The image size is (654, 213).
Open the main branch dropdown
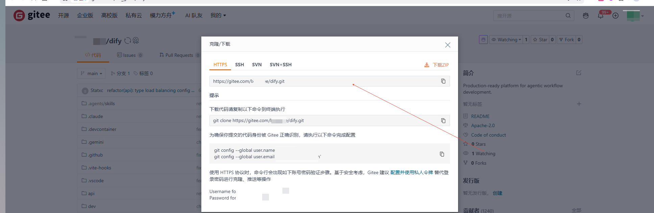point(91,73)
